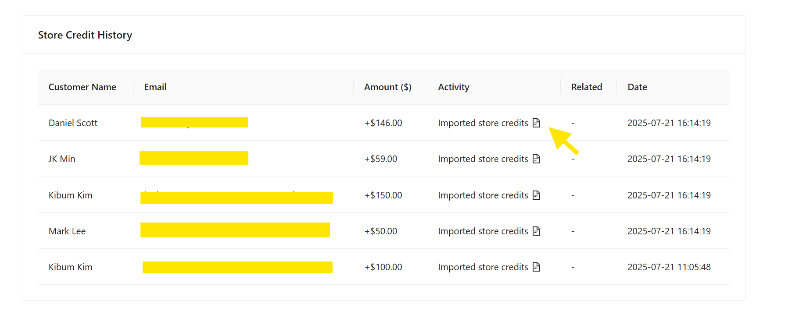Click Imported store credits in JK Min's row
This screenshot has width=788, height=332.
(x=483, y=159)
